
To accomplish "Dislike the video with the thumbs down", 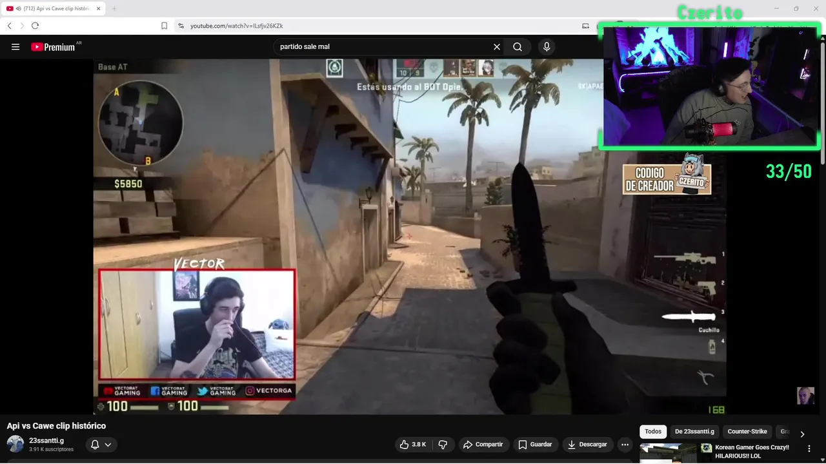I will pos(443,445).
